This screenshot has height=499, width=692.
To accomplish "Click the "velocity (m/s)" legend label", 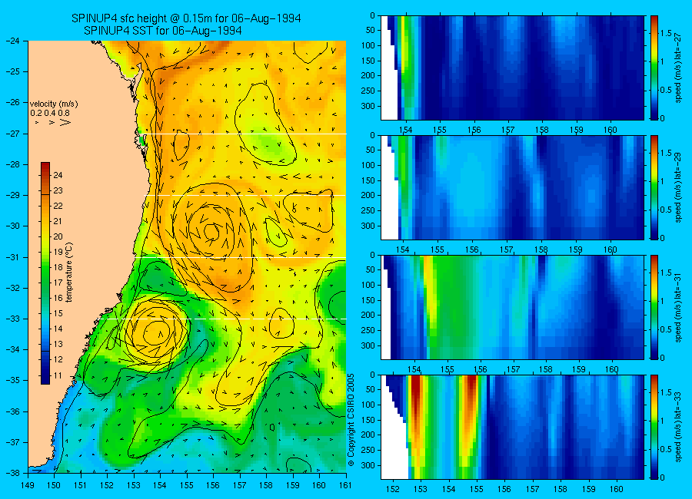I will click(54, 104).
